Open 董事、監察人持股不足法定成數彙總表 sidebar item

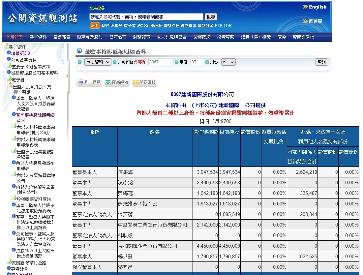click(35, 208)
